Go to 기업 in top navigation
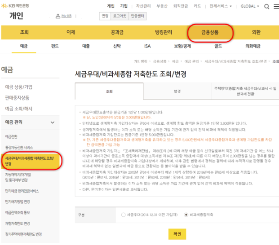The image size is (279, 245). (x=124, y=6)
